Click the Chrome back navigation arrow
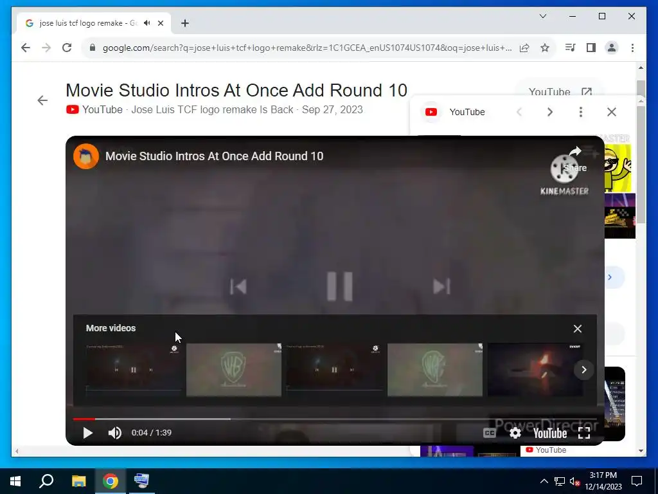This screenshot has height=494, width=658. click(x=26, y=48)
